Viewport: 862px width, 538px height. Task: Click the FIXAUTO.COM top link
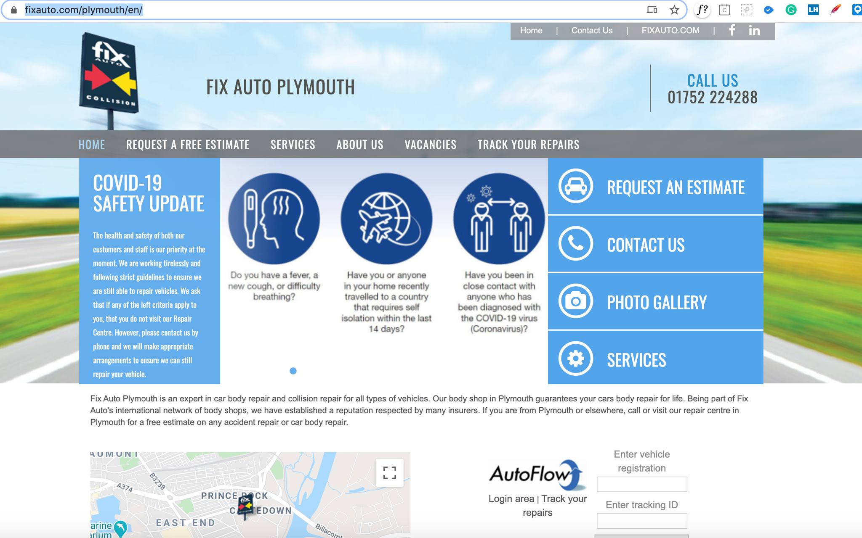670,31
